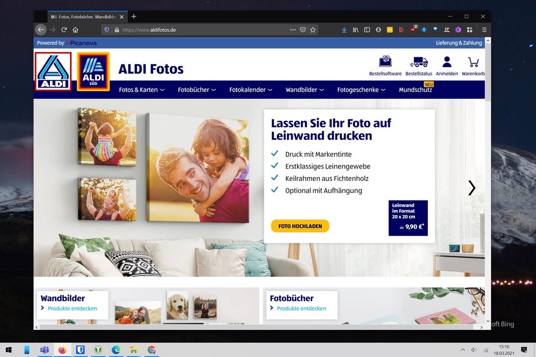Click the ALDI Fotos site title
This screenshot has height=357, width=536.
coord(151,69)
